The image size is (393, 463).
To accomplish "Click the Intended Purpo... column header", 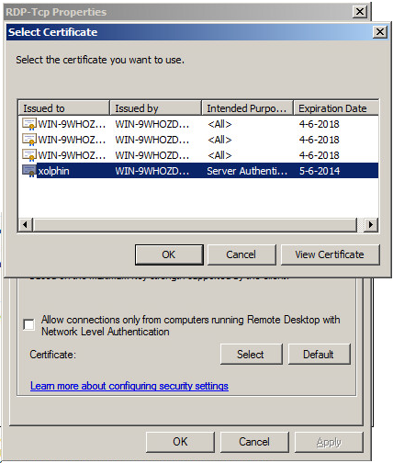I will click(x=247, y=108).
